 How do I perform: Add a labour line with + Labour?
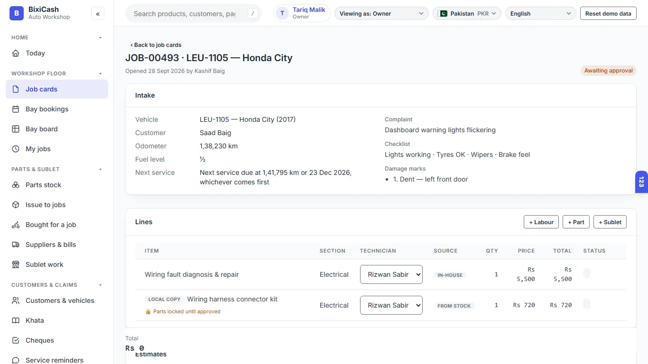pyautogui.click(x=541, y=222)
